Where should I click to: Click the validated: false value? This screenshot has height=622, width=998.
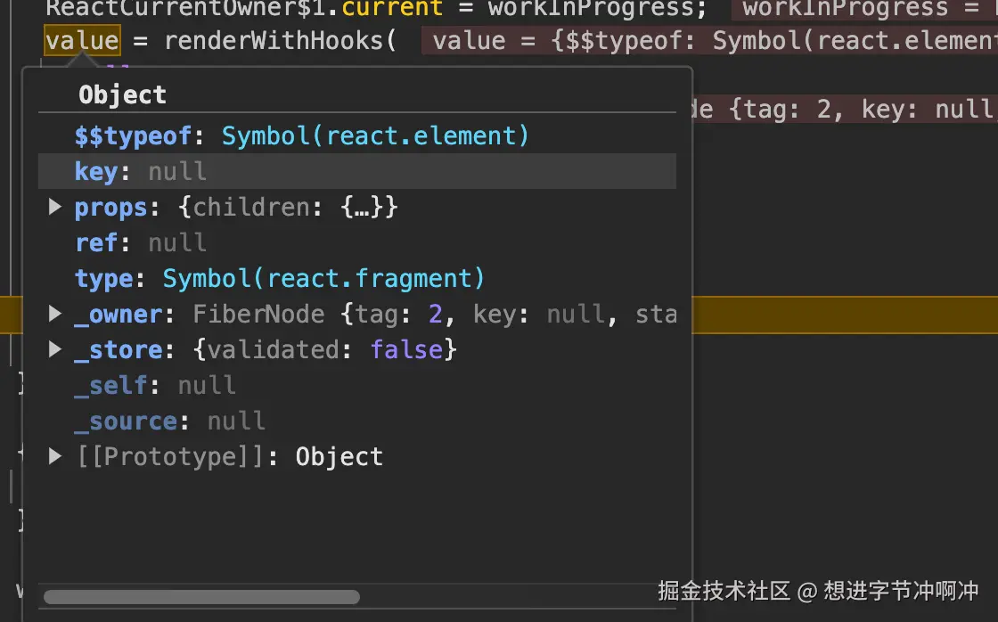pyautogui.click(x=325, y=350)
